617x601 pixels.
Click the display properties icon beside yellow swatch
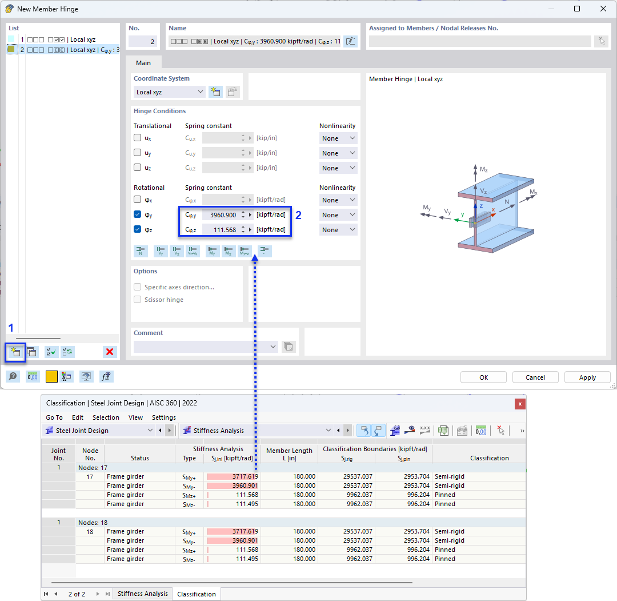pyautogui.click(x=66, y=377)
